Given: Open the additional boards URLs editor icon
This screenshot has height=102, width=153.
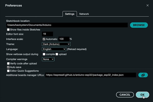Looking at the screenshot, I should coord(143,75).
